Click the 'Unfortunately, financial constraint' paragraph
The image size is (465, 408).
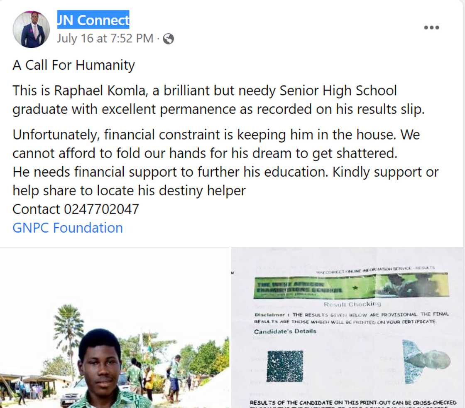pos(216,144)
